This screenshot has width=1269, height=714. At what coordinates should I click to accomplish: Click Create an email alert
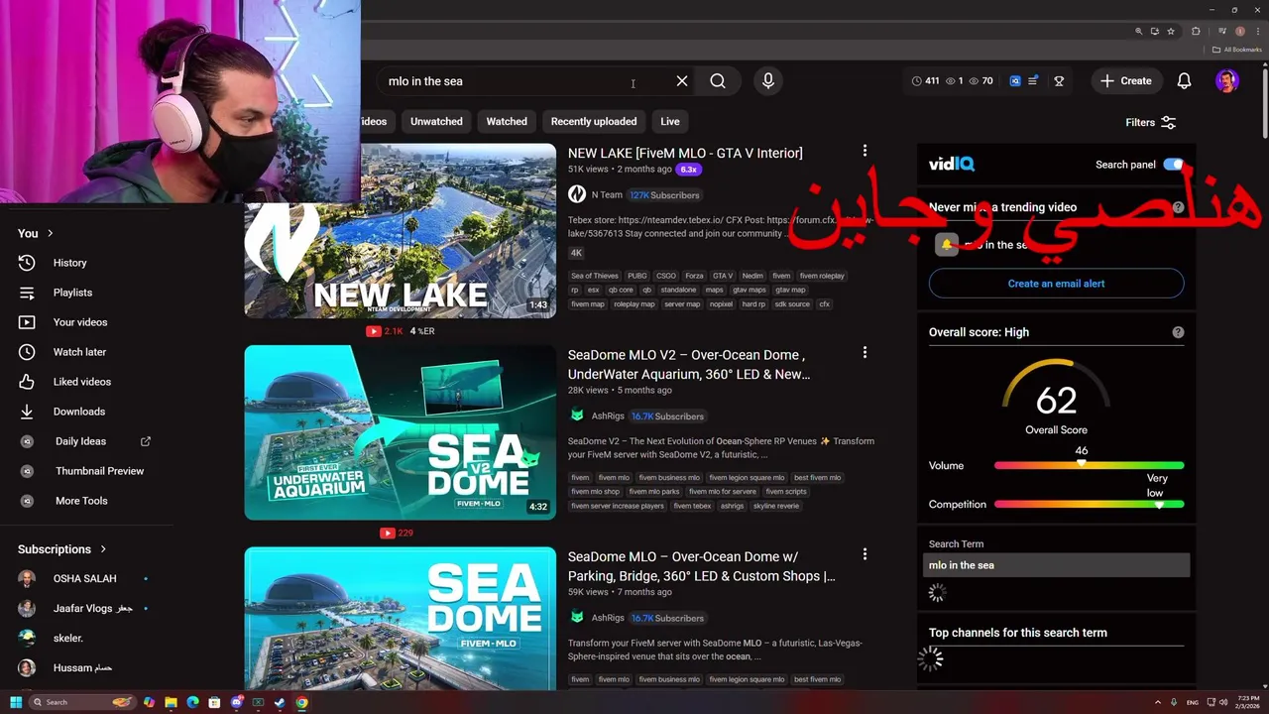click(1056, 284)
